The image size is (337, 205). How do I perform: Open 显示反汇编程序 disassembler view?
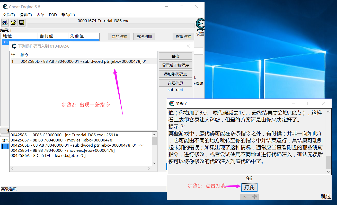[x=175, y=65]
